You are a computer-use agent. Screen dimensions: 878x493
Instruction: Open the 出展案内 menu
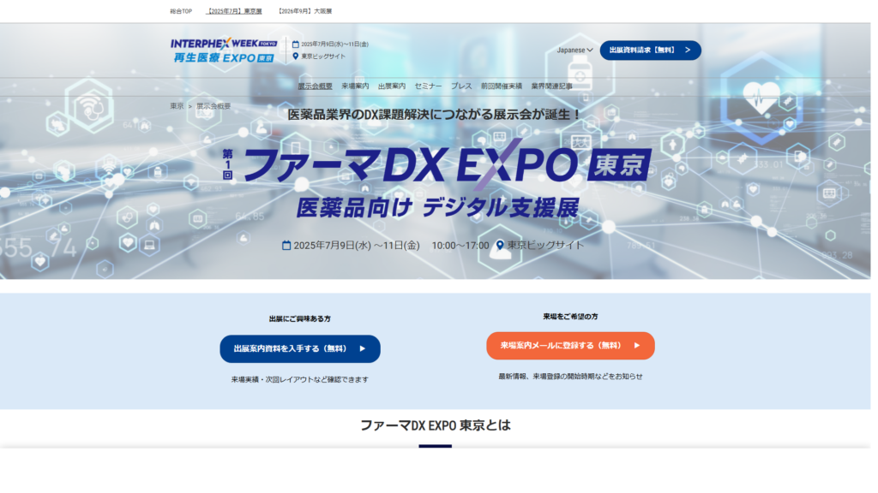point(391,86)
